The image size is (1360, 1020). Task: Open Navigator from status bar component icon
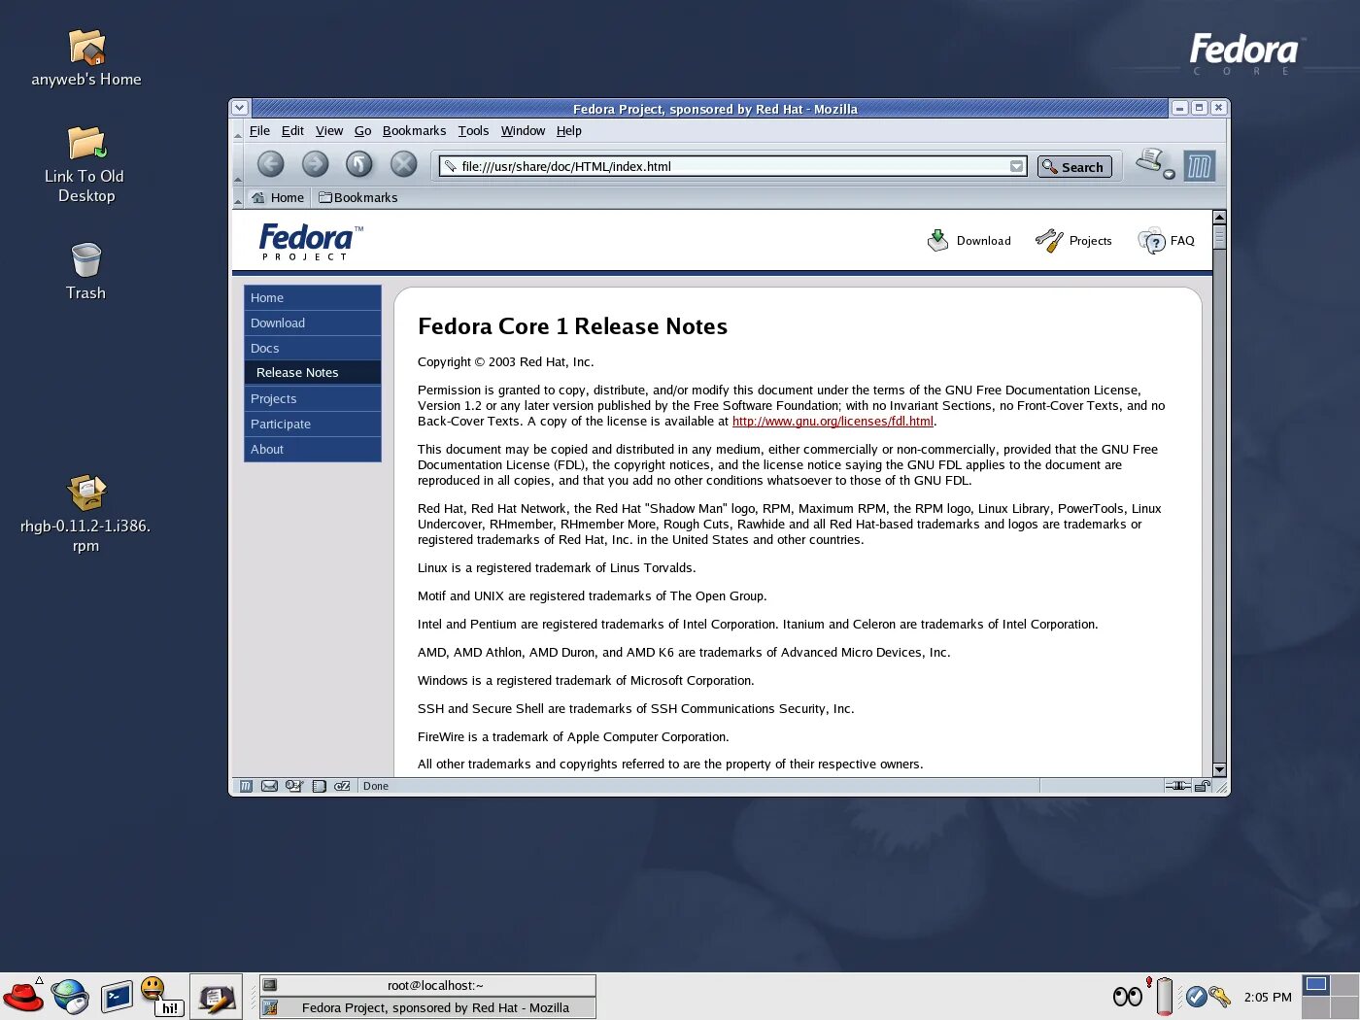point(246,786)
